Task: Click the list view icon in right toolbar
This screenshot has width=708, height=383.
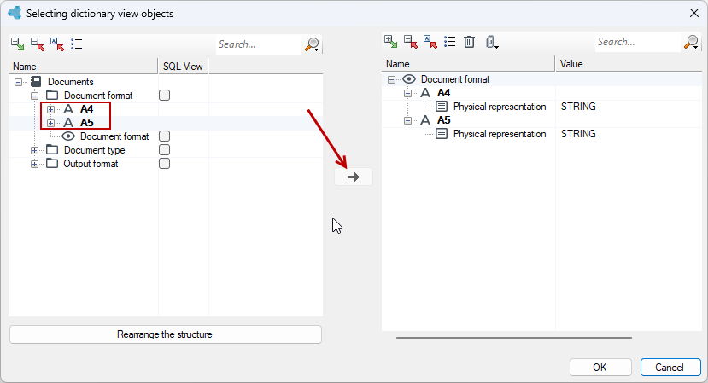Action: 449,42
